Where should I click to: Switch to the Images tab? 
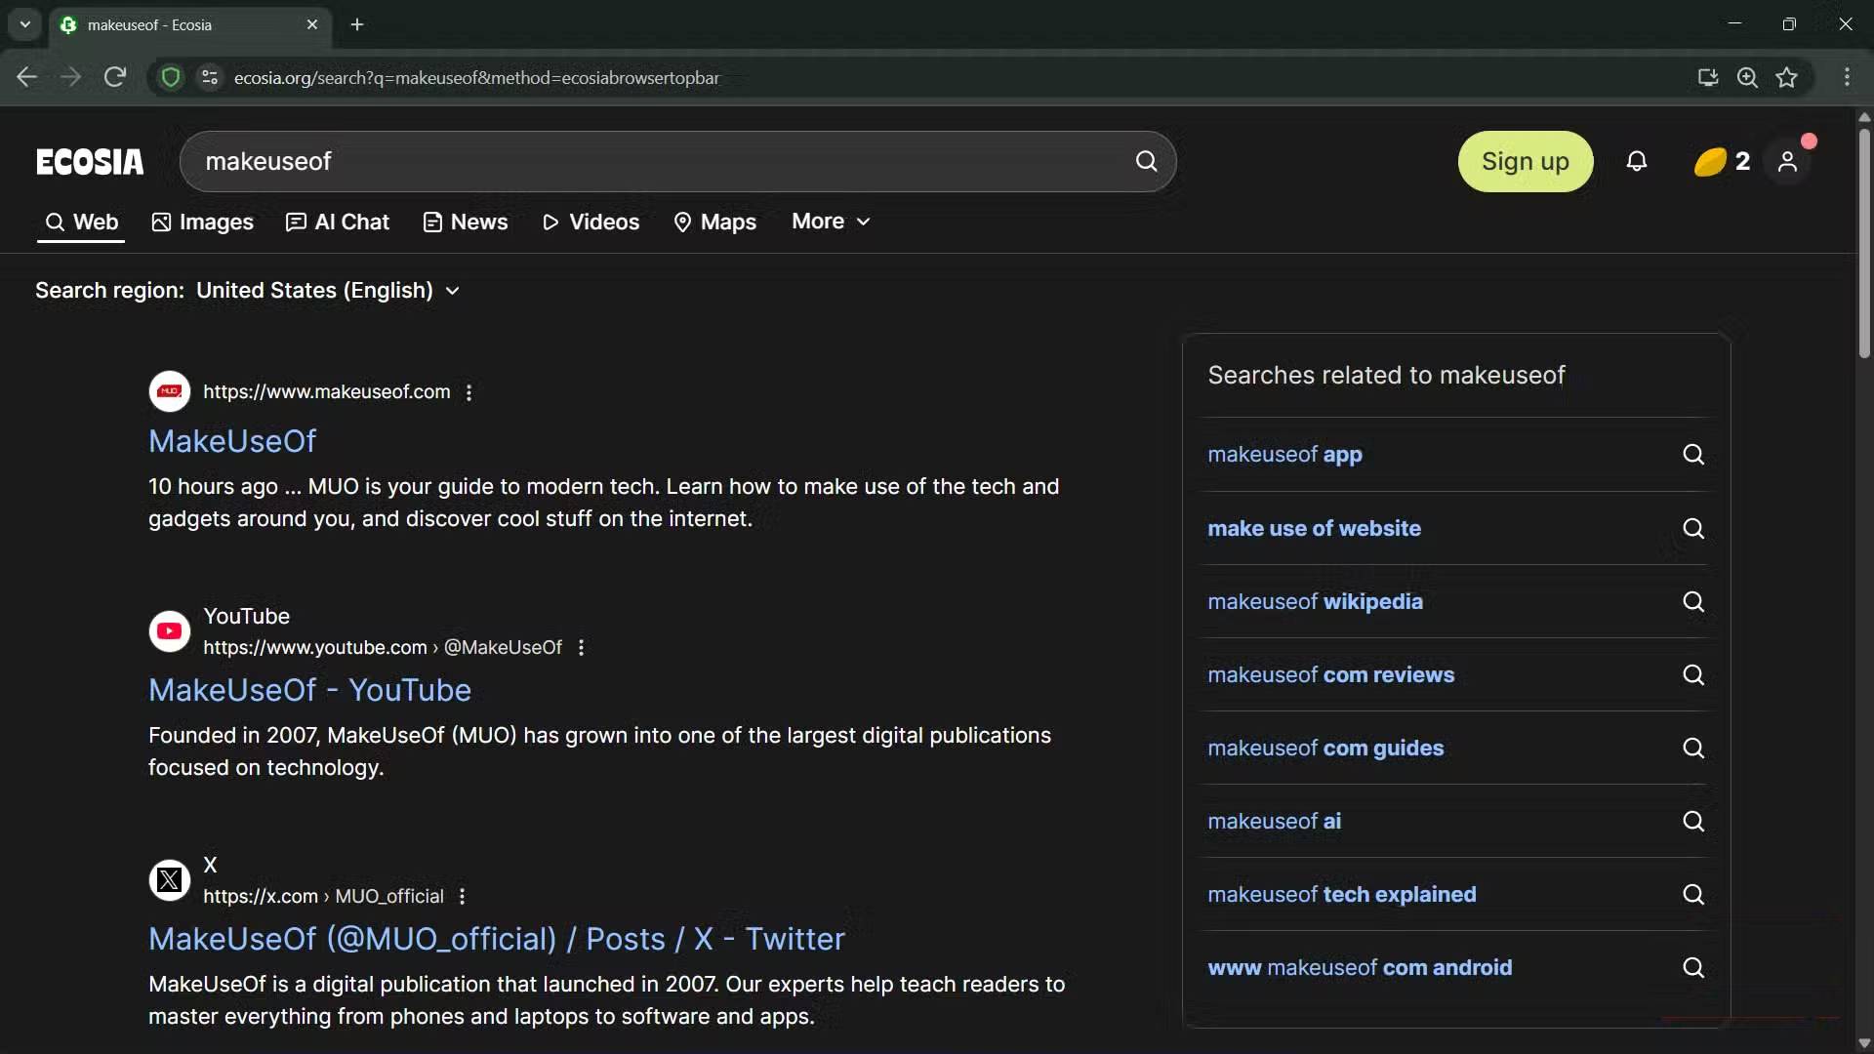click(x=203, y=223)
